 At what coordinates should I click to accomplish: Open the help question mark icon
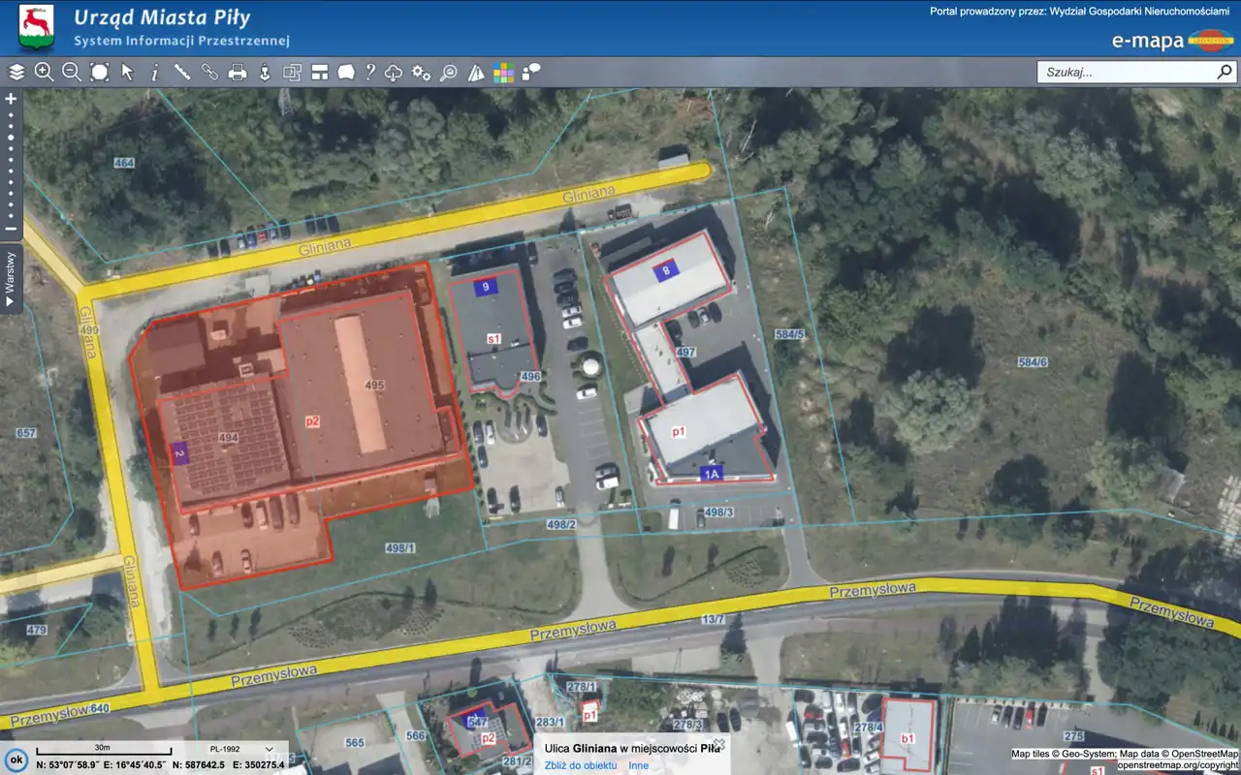click(369, 72)
